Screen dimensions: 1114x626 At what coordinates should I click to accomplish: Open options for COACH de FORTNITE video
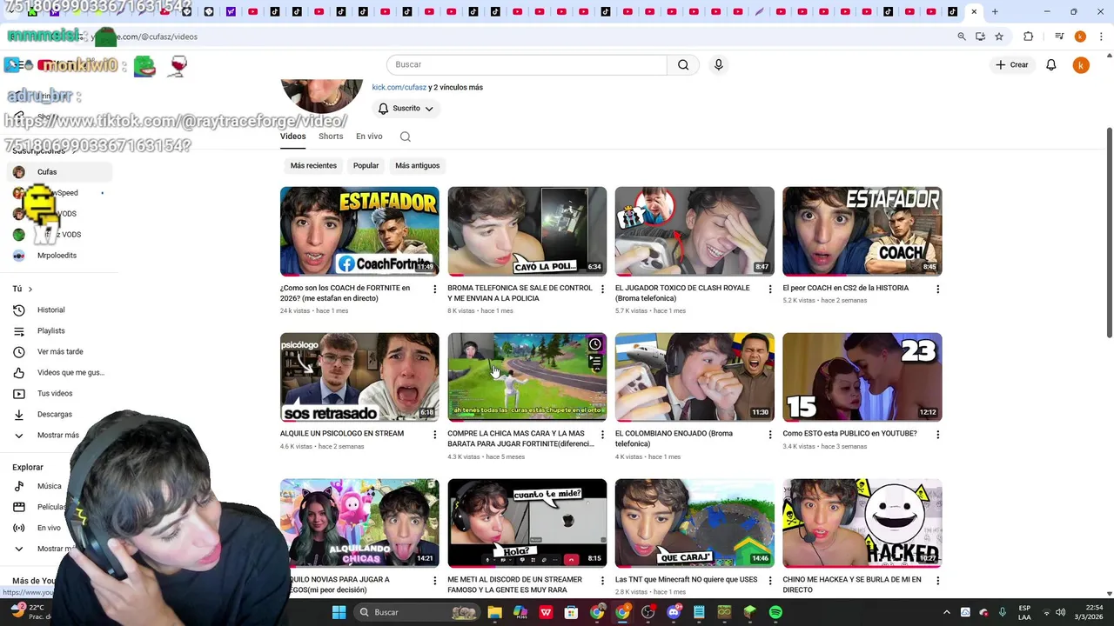click(x=434, y=290)
